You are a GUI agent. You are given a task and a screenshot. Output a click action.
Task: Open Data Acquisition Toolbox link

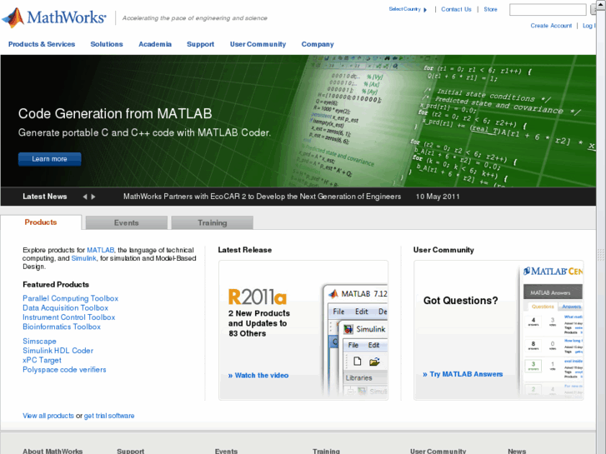65,308
